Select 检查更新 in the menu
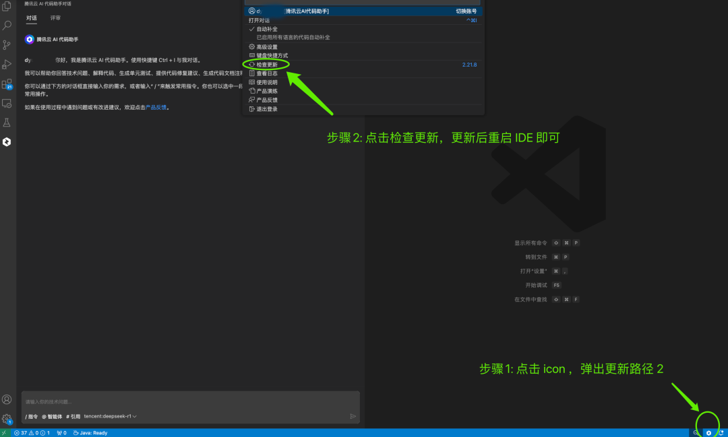 point(363,65)
